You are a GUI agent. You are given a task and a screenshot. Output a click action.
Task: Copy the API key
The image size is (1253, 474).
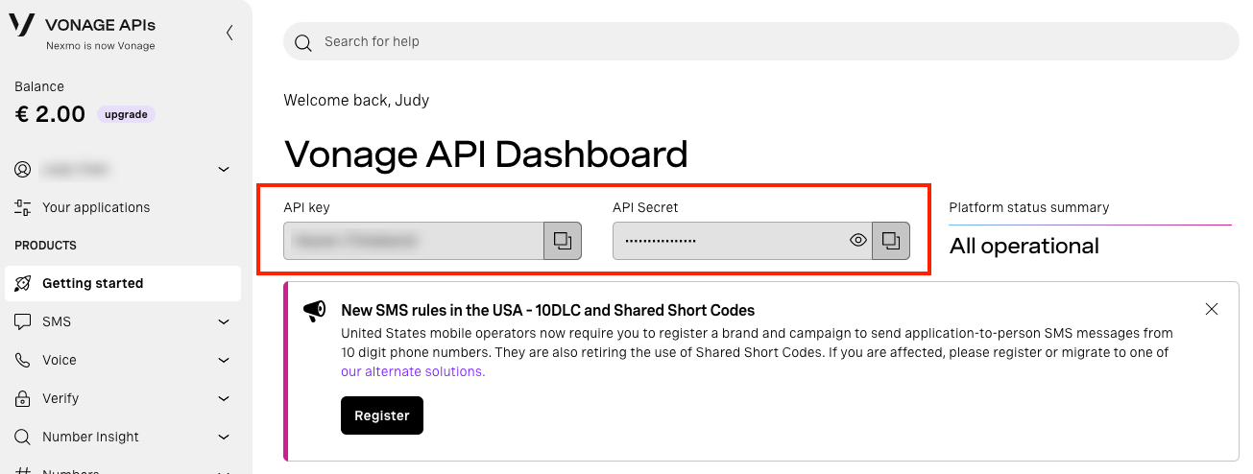coord(563,241)
